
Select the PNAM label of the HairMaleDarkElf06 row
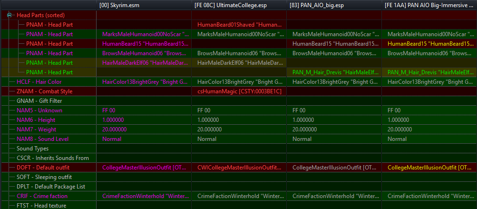coord(49,63)
